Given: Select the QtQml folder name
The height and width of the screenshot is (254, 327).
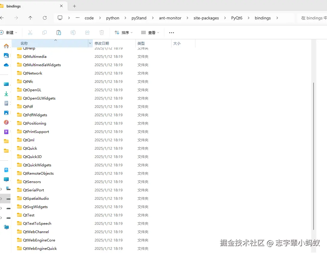Looking at the screenshot, I should [x=29, y=140].
